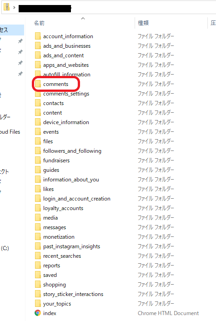This screenshot has width=216, height=321.
Task: Expand the address bar path chevron
Action: [x=14, y=8]
